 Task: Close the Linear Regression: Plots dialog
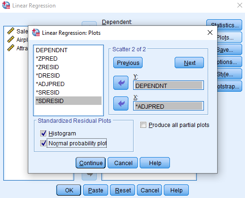(210, 32)
